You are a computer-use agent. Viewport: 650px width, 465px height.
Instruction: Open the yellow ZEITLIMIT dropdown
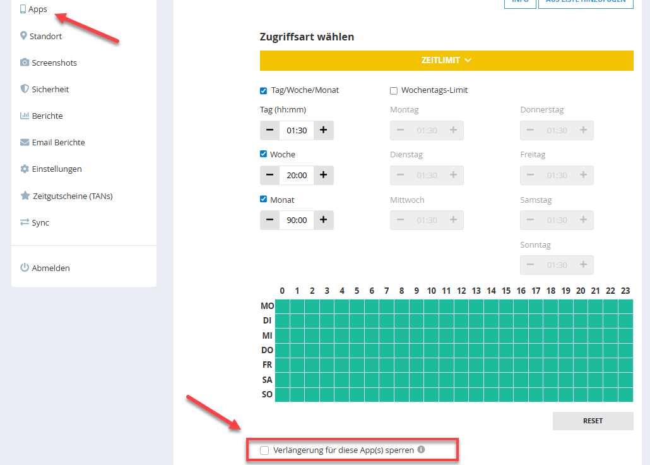[x=446, y=61]
